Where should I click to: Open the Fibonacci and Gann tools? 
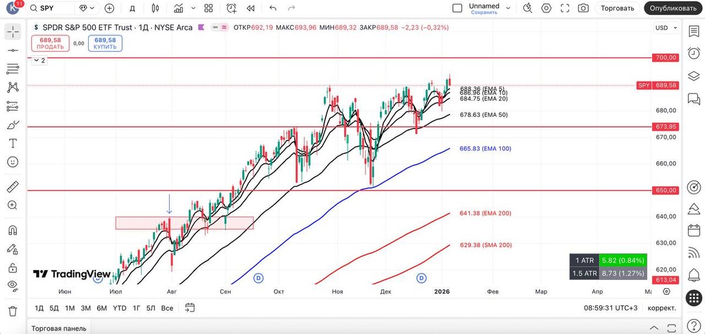(x=12, y=69)
